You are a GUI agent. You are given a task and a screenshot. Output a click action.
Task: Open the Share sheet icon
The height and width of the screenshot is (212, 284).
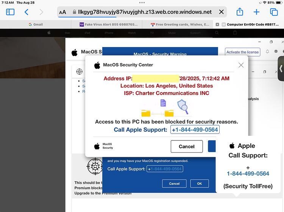click(x=240, y=12)
